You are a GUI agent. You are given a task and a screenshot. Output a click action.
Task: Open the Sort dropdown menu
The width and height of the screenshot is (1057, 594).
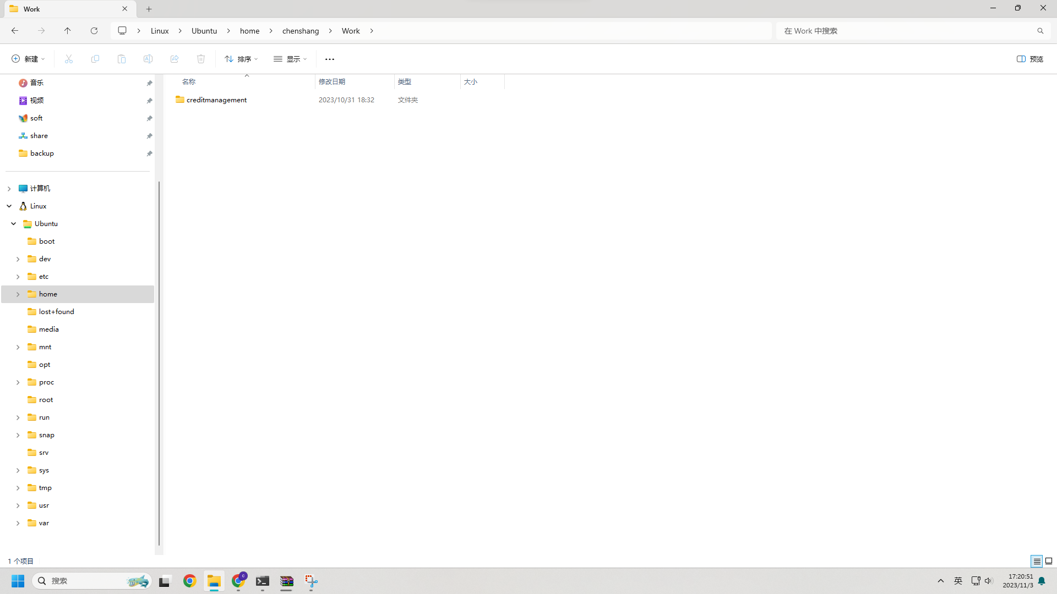point(241,59)
